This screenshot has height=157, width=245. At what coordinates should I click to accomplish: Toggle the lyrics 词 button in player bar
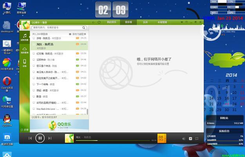point(190,139)
